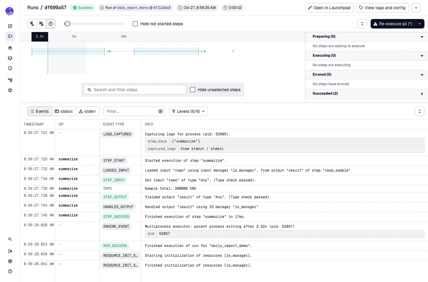Open the Re-execute options dropdown arrow
This screenshot has width=428, height=282.
[420, 24]
